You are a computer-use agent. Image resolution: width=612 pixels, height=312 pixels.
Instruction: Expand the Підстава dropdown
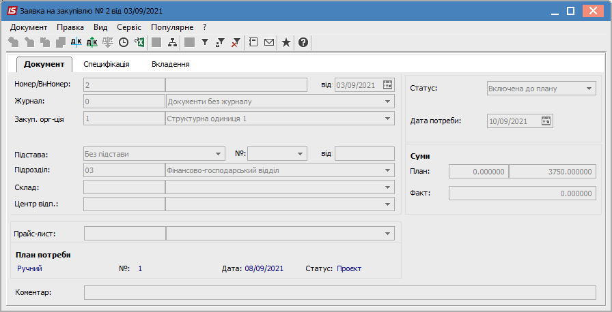coord(218,154)
